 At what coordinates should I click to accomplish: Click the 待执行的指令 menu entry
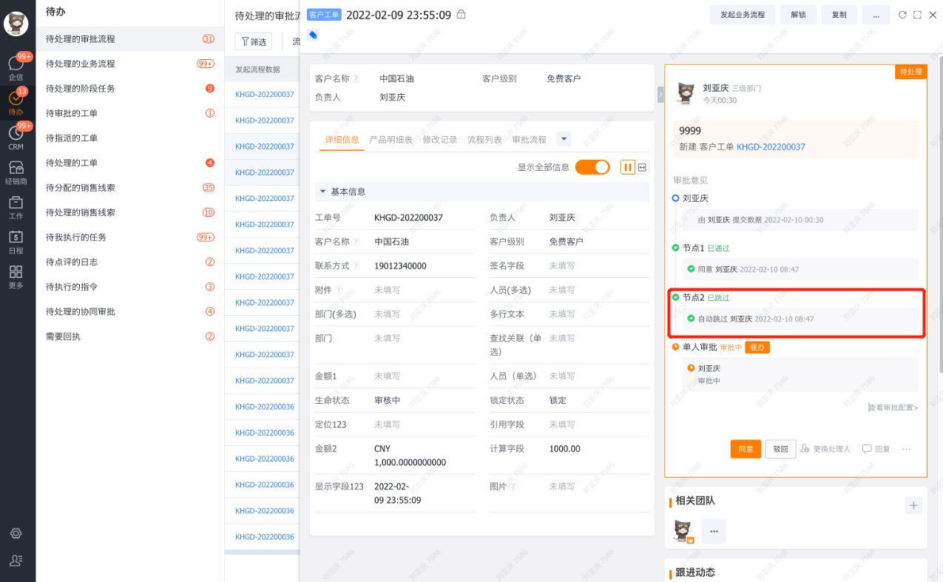pyautogui.click(x=130, y=287)
